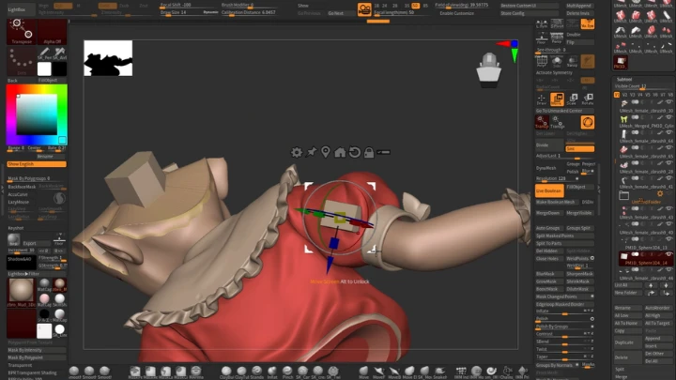Click the MergeDown button
The image size is (676, 380).
coord(548,213)
